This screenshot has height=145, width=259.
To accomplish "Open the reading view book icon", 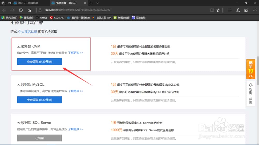I will [x=212, y=10].
